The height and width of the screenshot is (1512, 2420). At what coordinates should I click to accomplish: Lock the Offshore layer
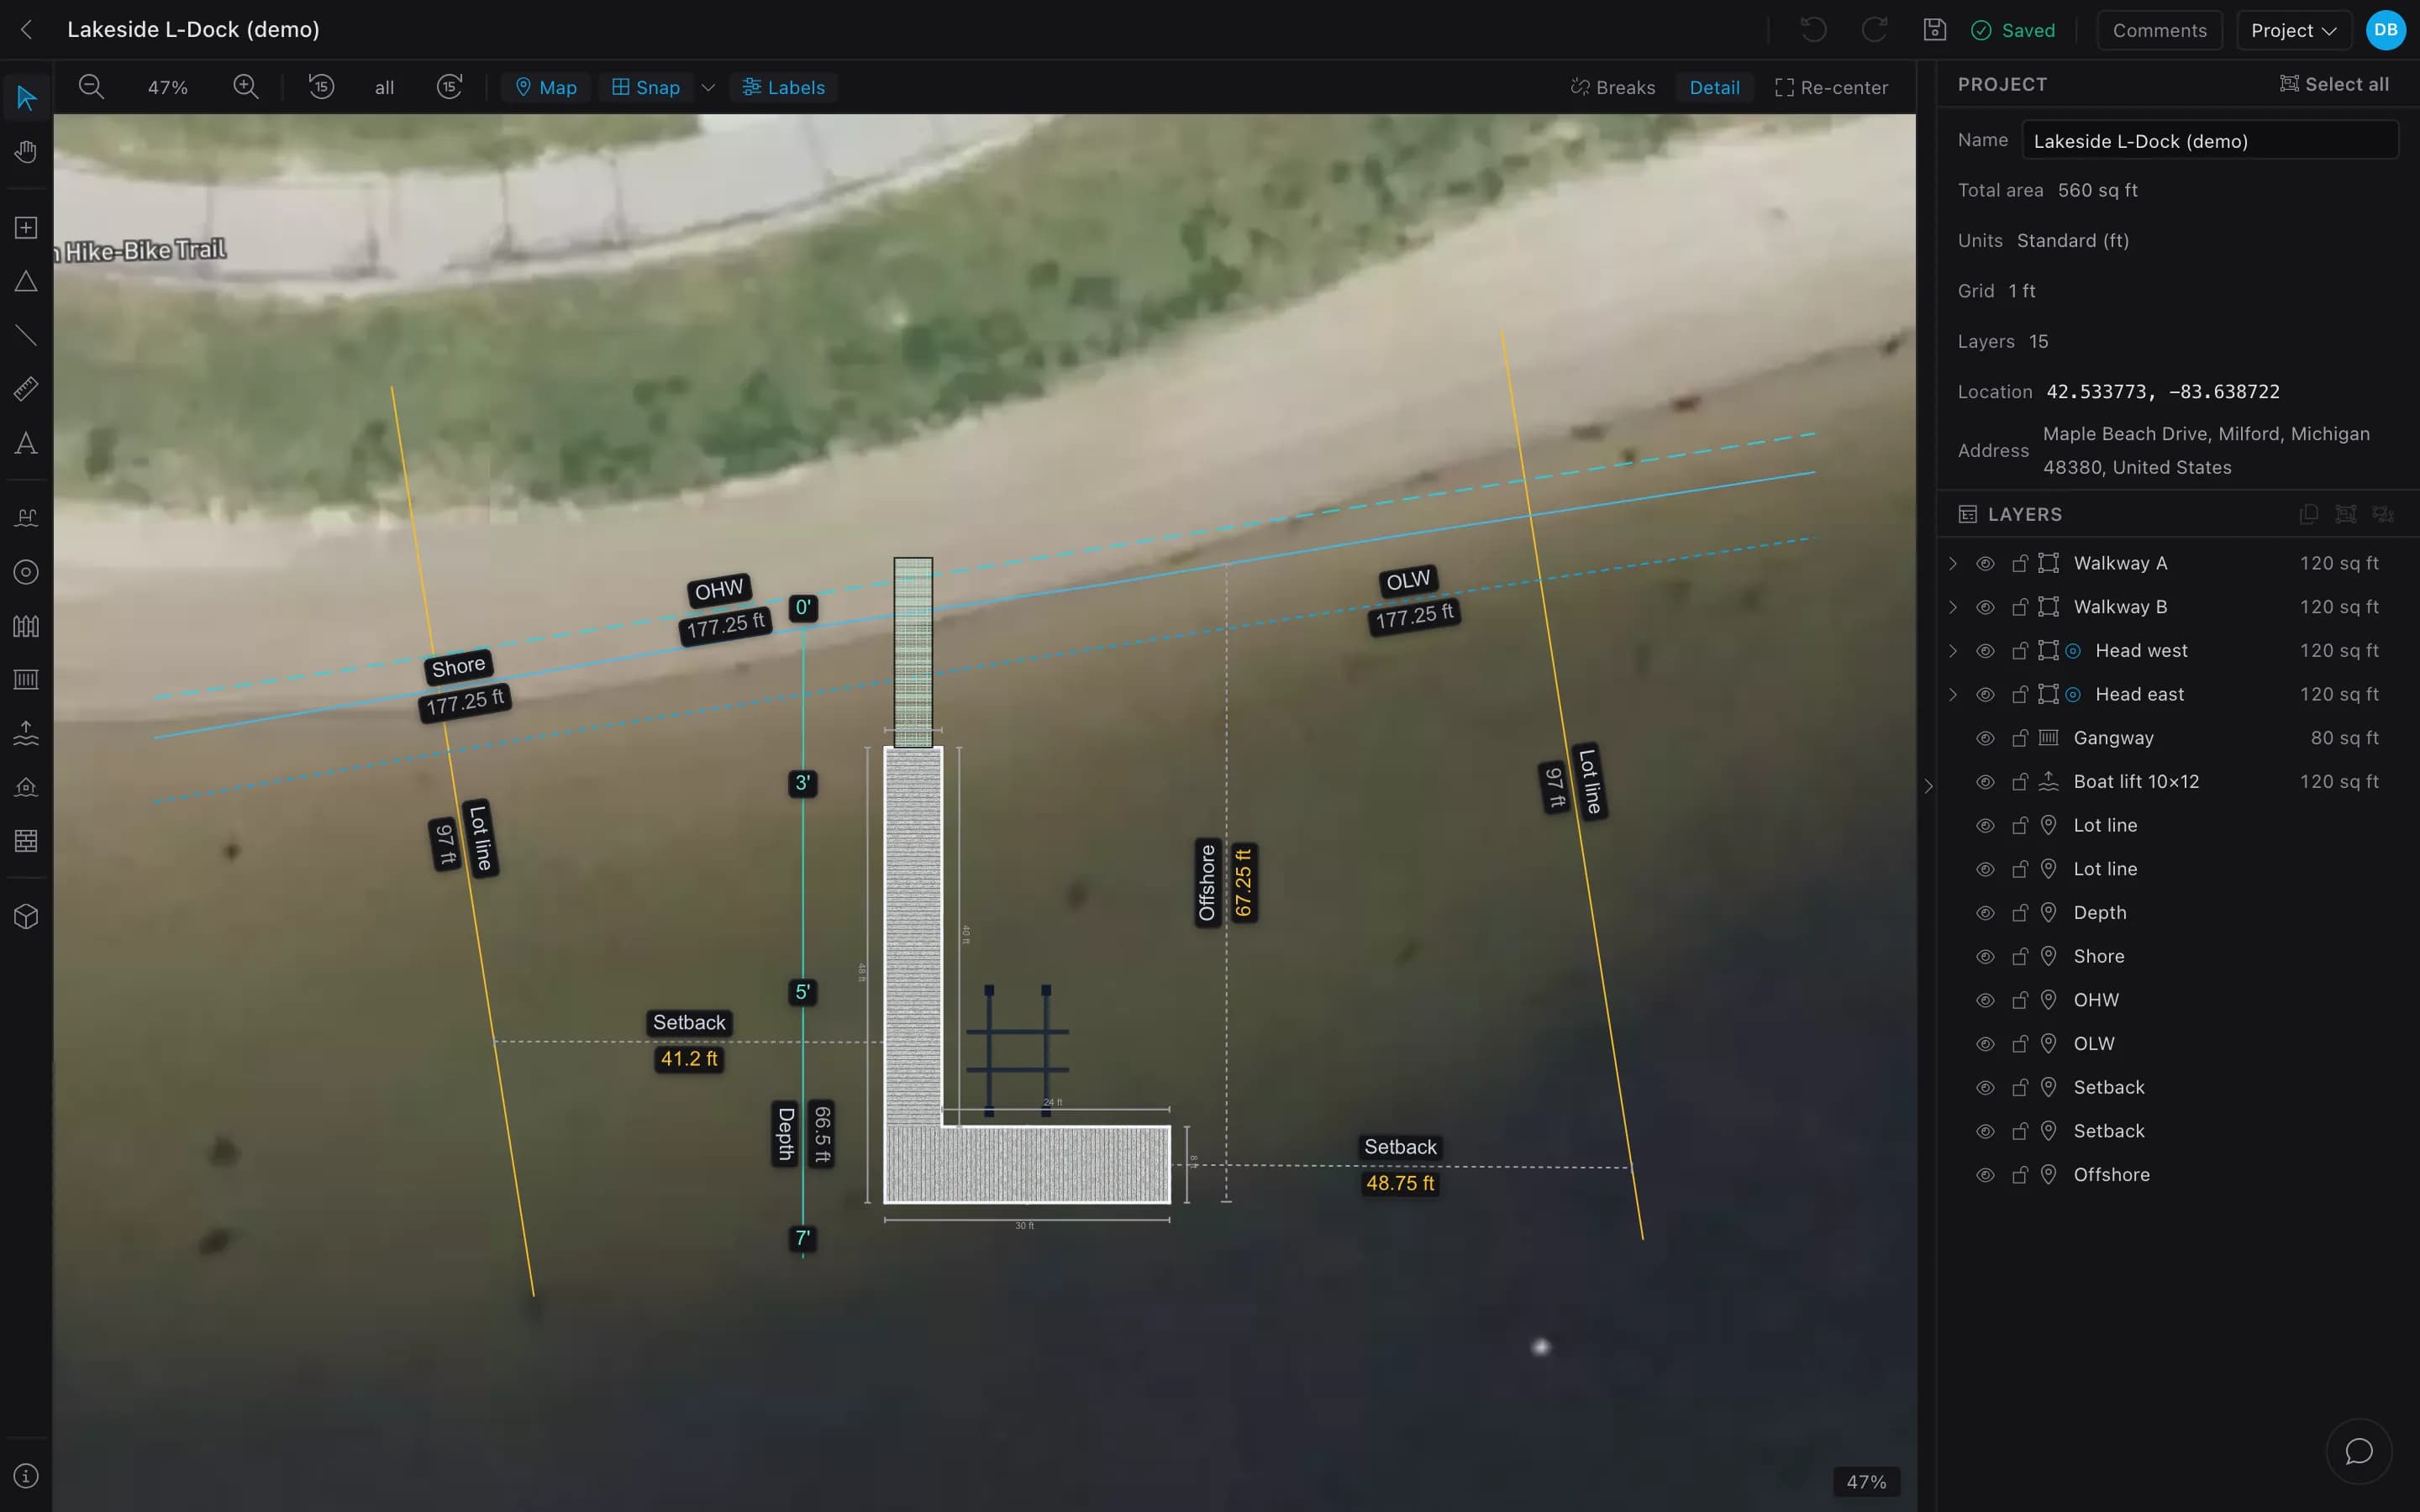coord(2019,1175)
